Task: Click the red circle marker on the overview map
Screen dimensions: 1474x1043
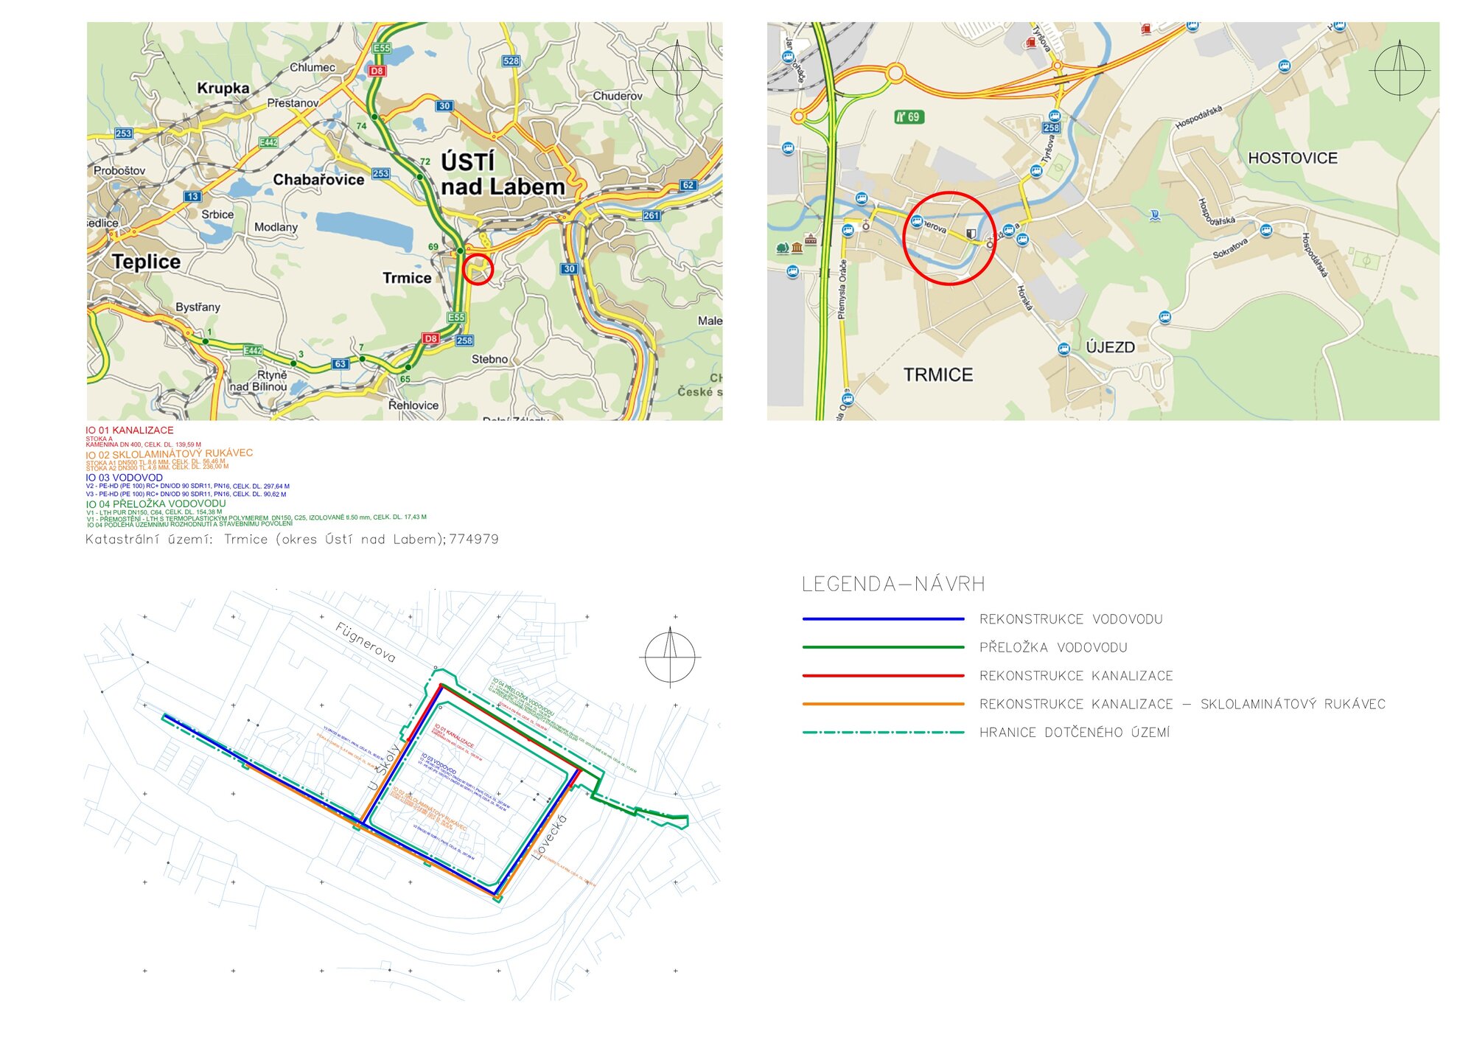Action: (x=478, y=270)
